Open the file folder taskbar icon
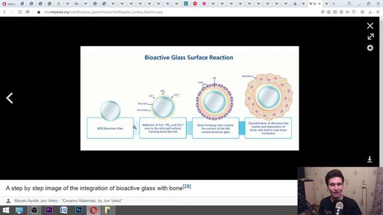 pos(108,210)
